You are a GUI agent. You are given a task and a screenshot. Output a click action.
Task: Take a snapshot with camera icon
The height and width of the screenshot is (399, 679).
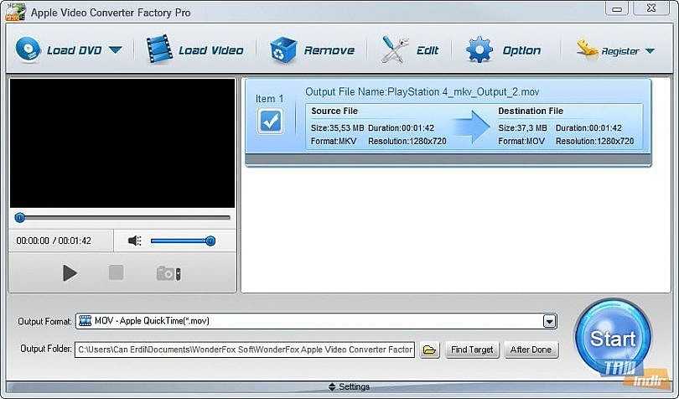pyautogui.click(x=168, y=273)
